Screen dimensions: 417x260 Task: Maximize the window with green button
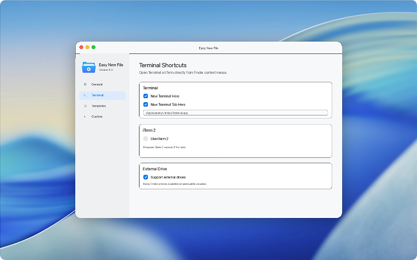click(x=93, y=47)
